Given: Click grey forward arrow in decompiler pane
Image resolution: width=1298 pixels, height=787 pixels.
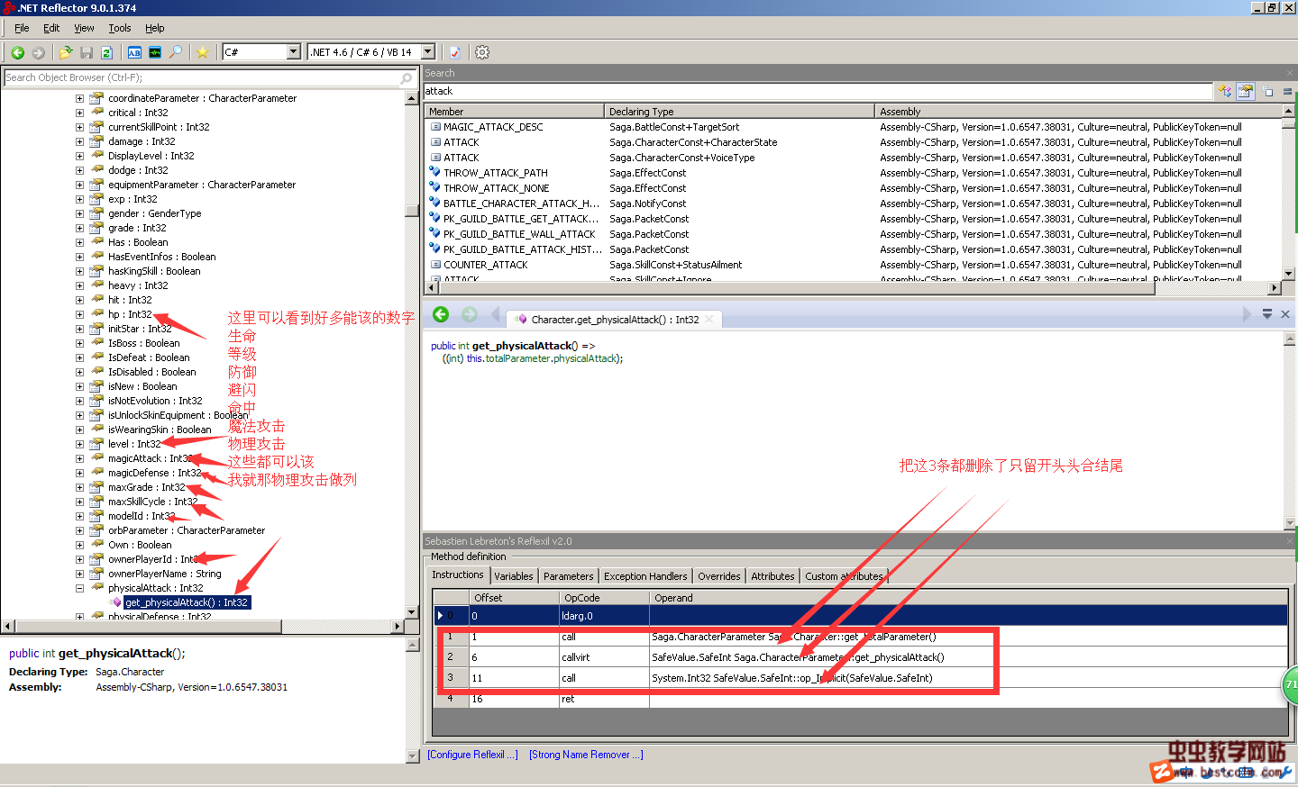Looking at the screenshot, I should 470,314.
